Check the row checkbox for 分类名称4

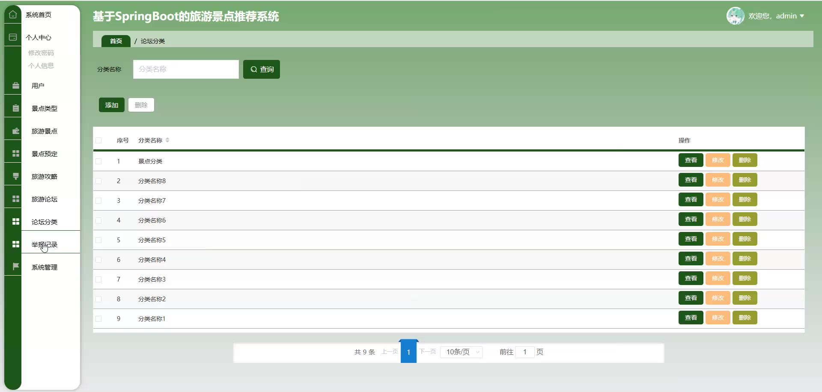point(98,260)
